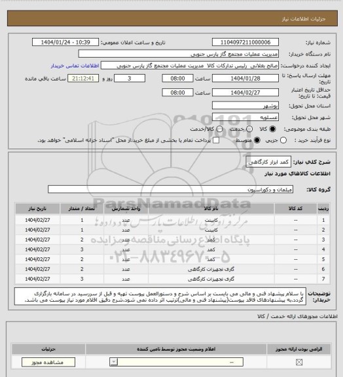Click the نام کالا column header
The width and height of the screenshot is (343, 377).
tap(211, 208)
